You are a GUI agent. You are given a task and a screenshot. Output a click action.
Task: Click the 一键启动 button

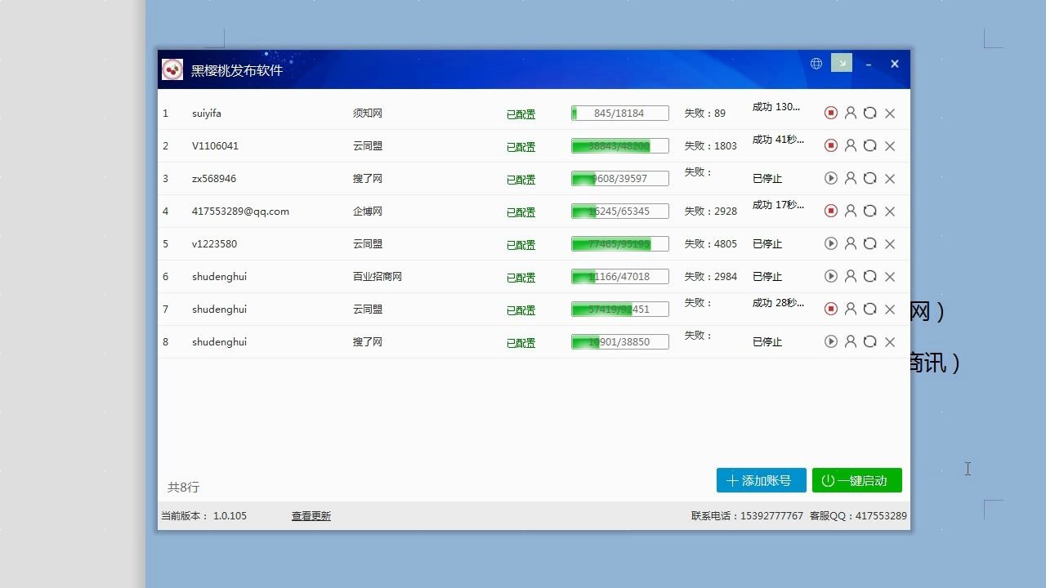[x=857, y=480]
